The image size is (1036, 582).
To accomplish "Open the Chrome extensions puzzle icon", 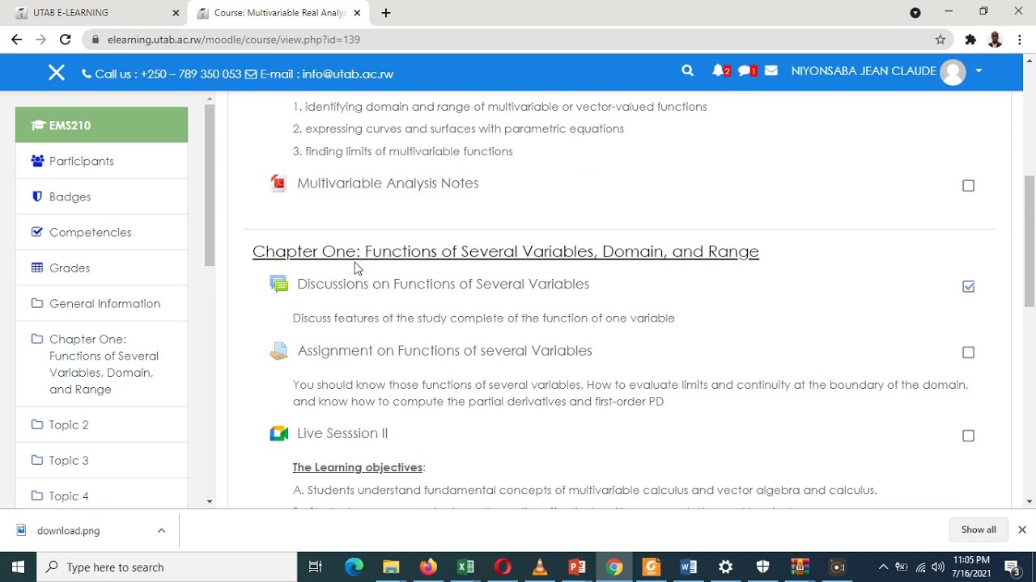I will 970,39.
